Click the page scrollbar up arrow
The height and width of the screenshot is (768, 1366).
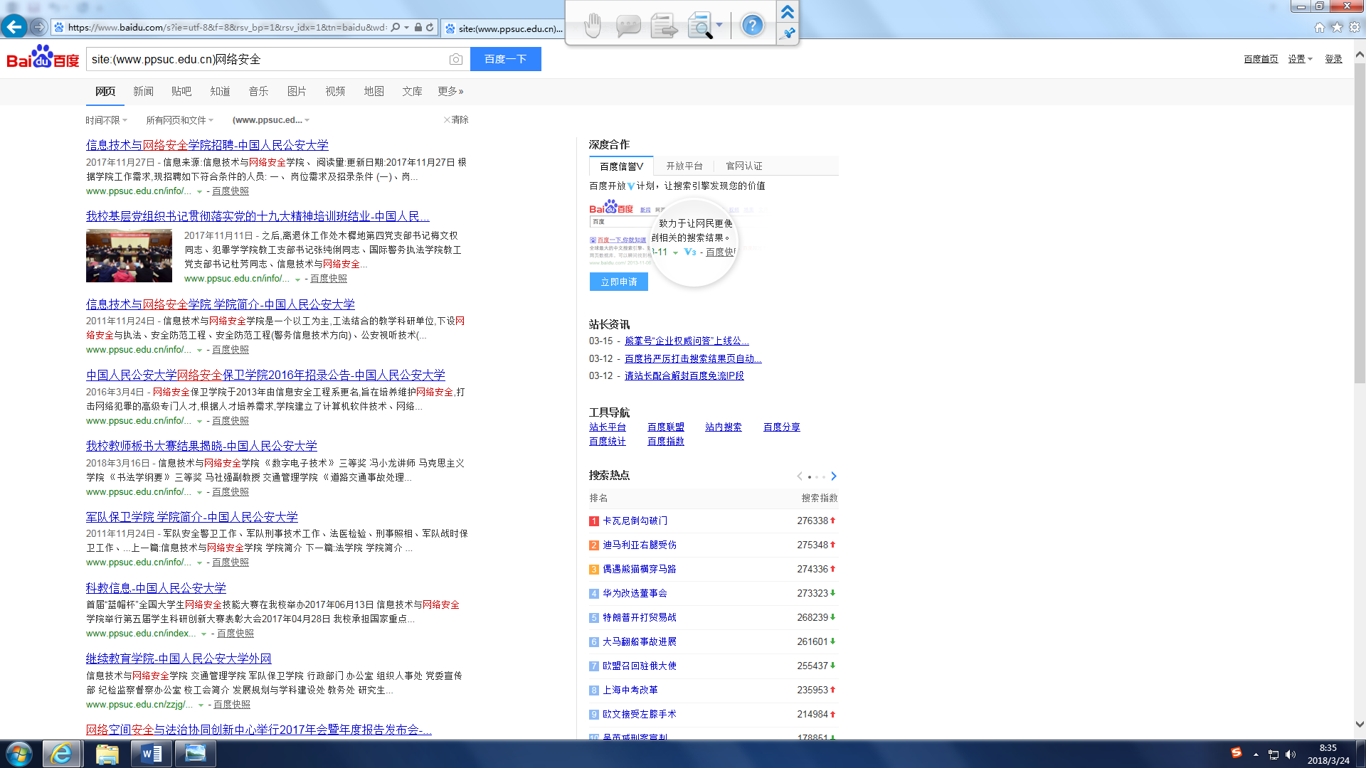click(1360, 54)
